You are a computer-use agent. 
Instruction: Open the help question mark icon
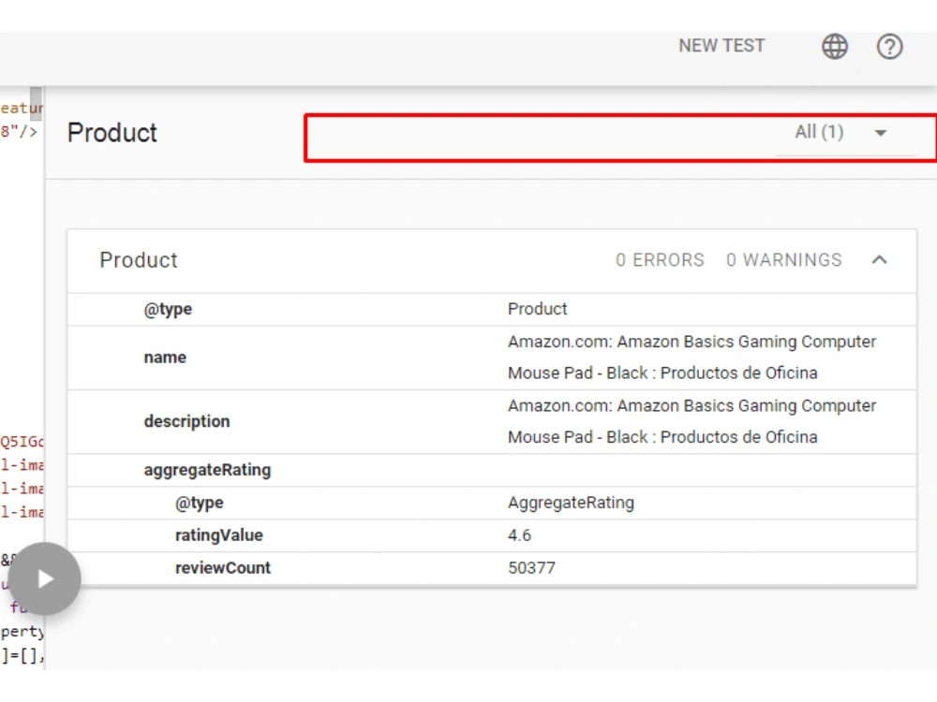[889, 47]
